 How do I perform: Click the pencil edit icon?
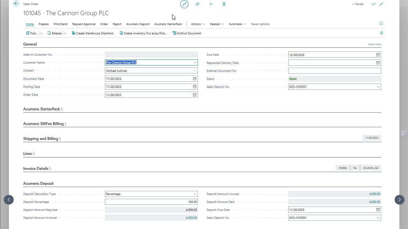pyautogui.click(x=184, y=4)
